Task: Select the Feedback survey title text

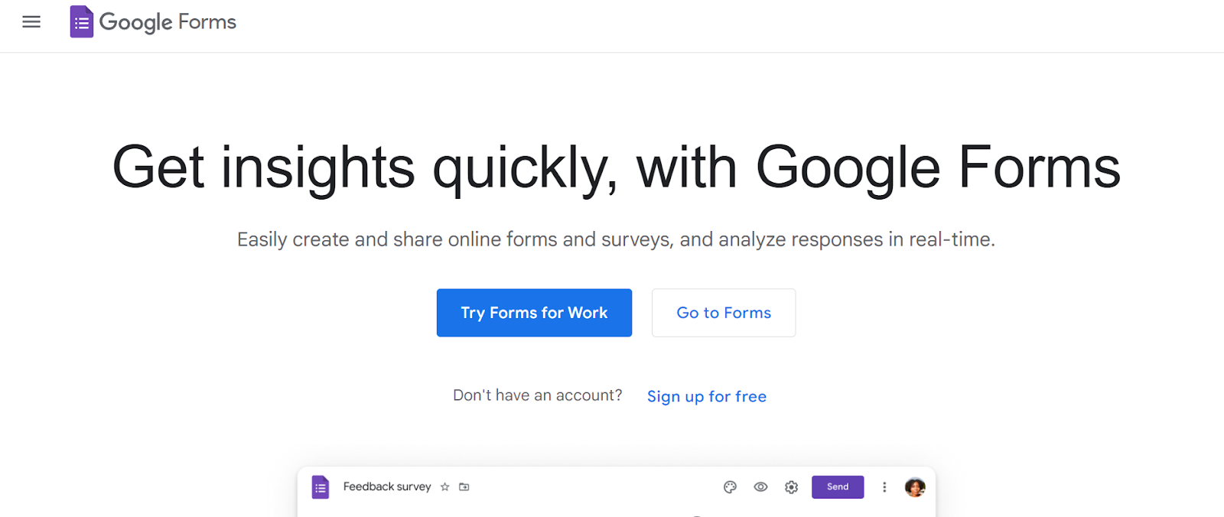Action: [x=387, y=487]
